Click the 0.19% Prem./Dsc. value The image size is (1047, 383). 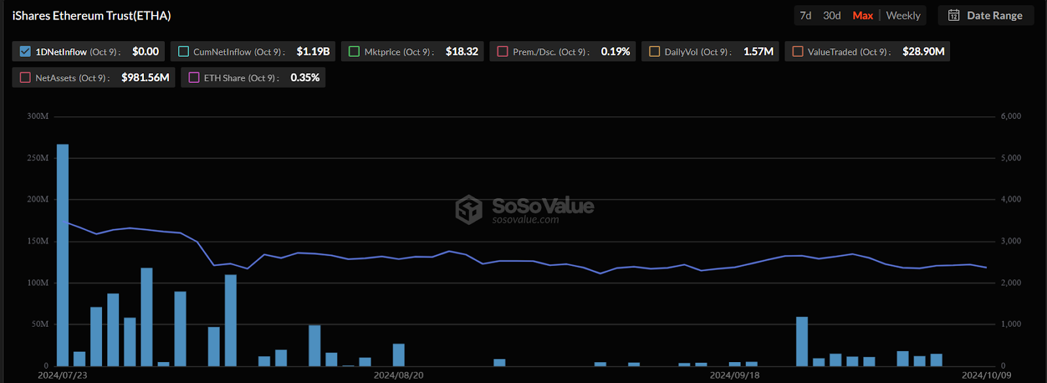click(616, 52)
